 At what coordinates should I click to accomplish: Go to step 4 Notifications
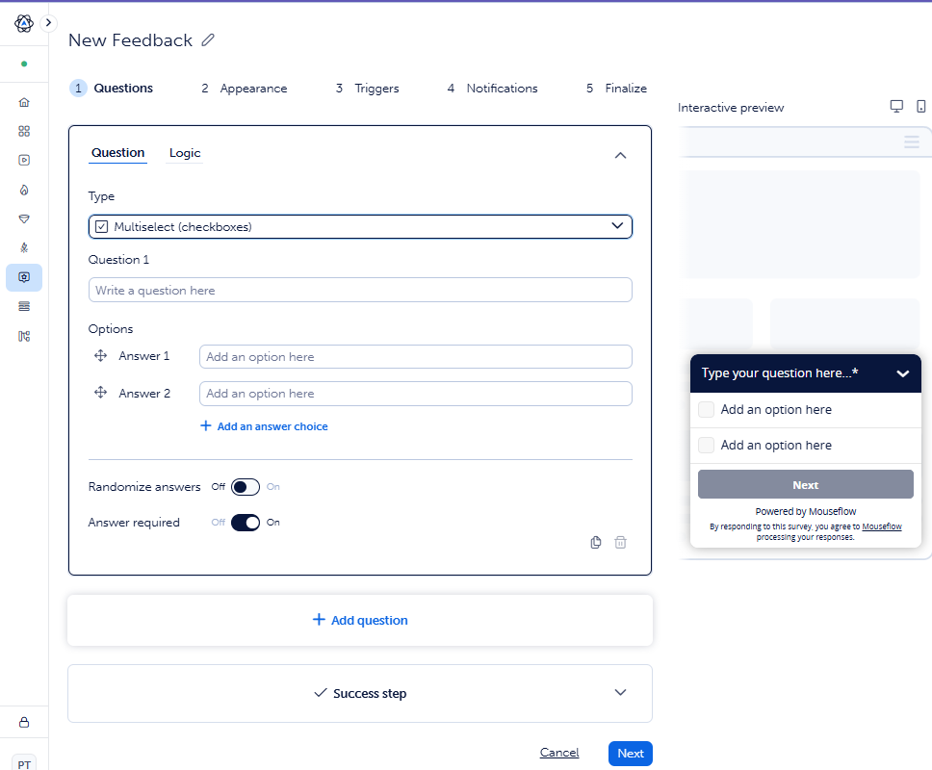click(492, 89)
